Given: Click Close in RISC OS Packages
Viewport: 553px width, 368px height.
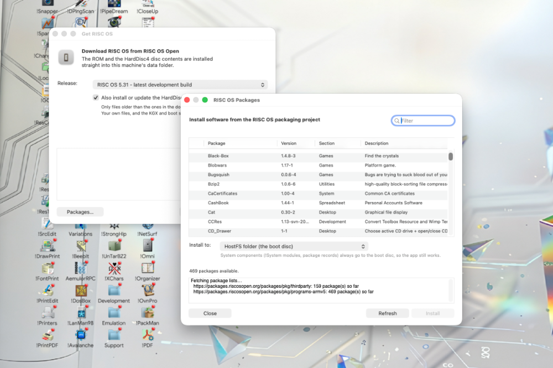Looking at the screenshot, I should (210, 313).
